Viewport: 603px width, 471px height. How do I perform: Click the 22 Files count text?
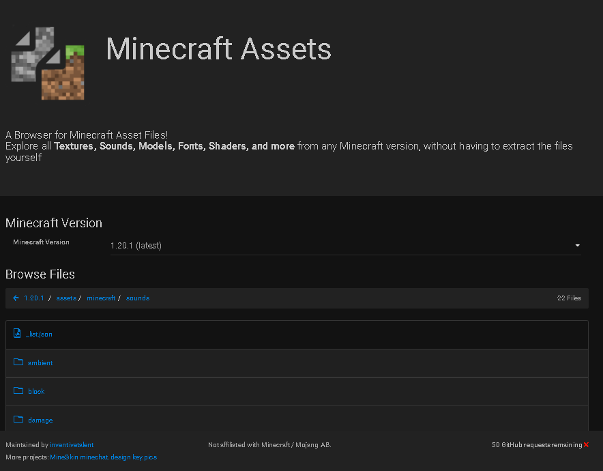(569, 298)
